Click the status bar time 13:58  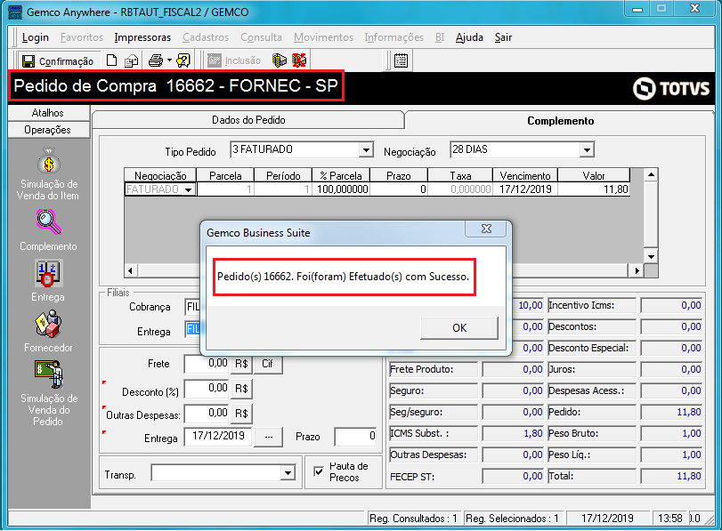pos(670,519)
